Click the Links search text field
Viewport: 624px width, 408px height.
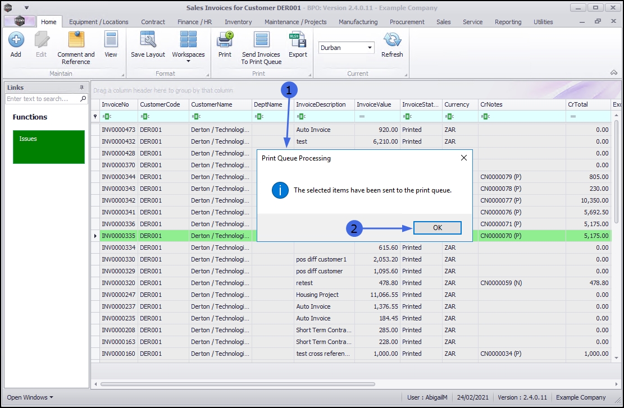point(43,99)
